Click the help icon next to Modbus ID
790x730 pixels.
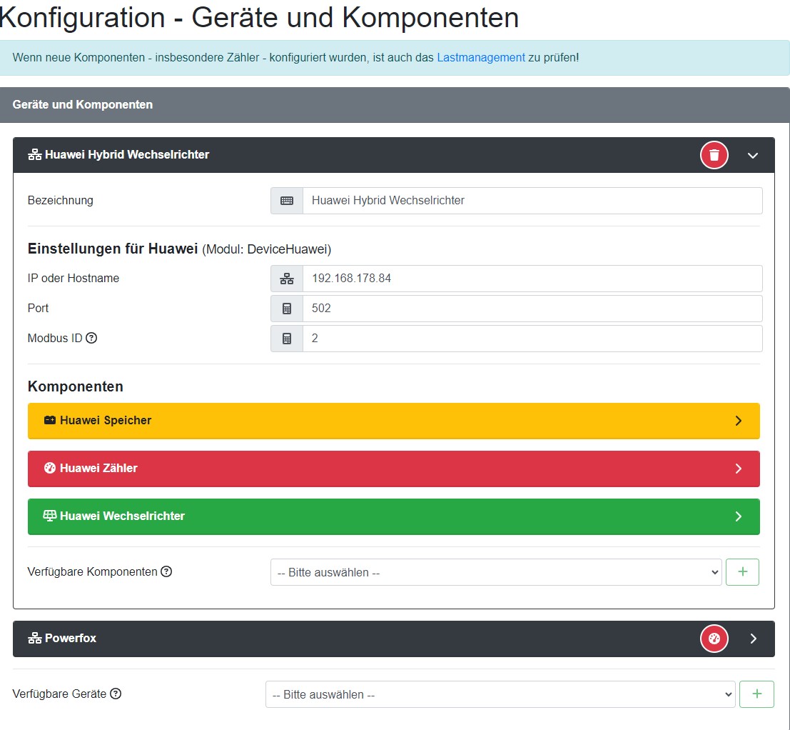[x=91, y=339]
